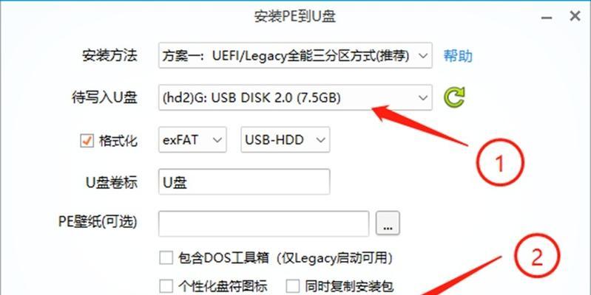This screenshot has width=591, height=295.
Task: Close the install PE to USB dialog
Action: (x=575, y=16)
